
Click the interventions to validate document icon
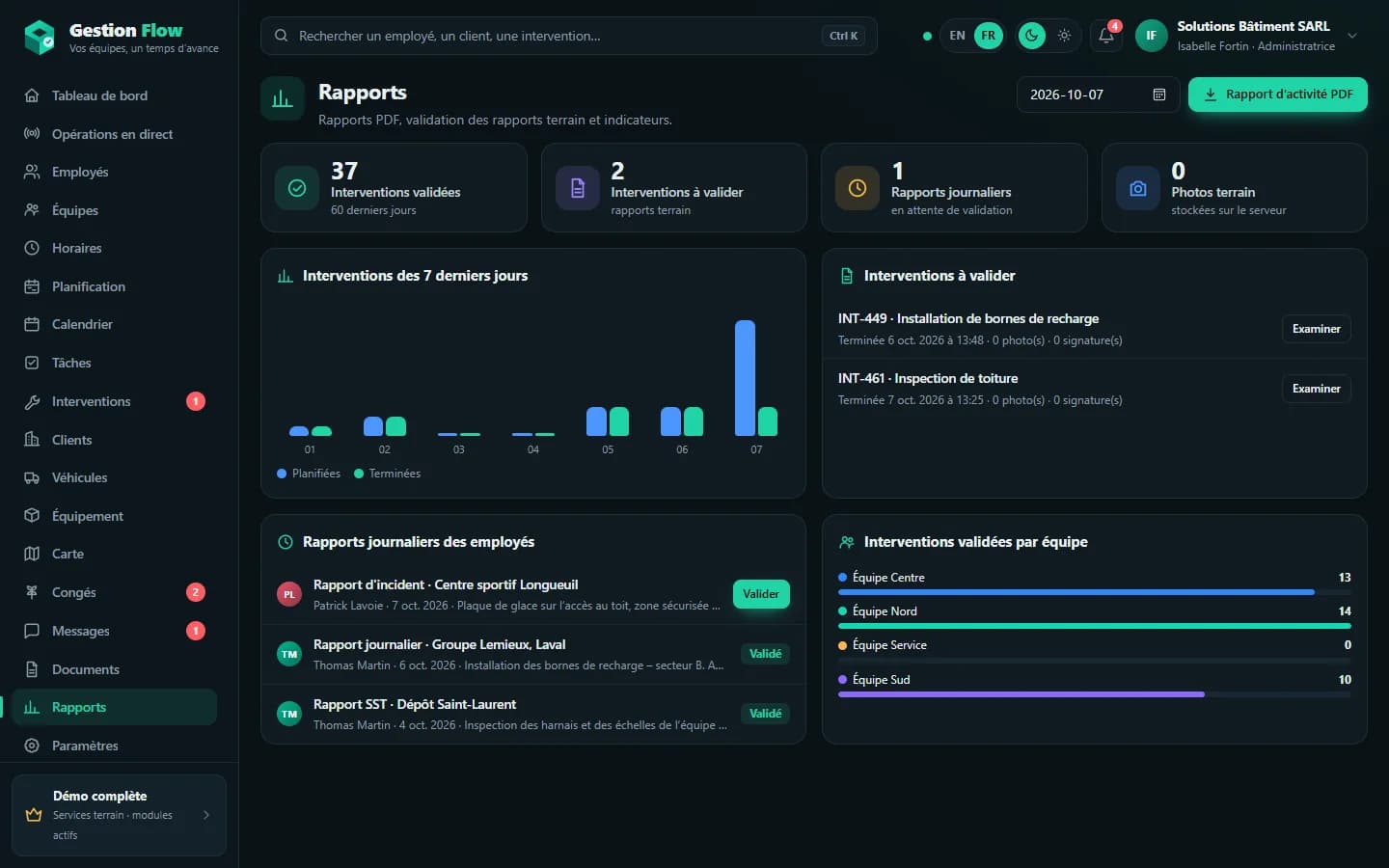click(x=578, y=188)
